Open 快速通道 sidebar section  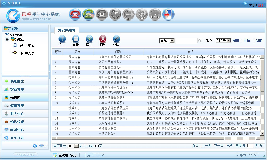click(x=25, y=81)
